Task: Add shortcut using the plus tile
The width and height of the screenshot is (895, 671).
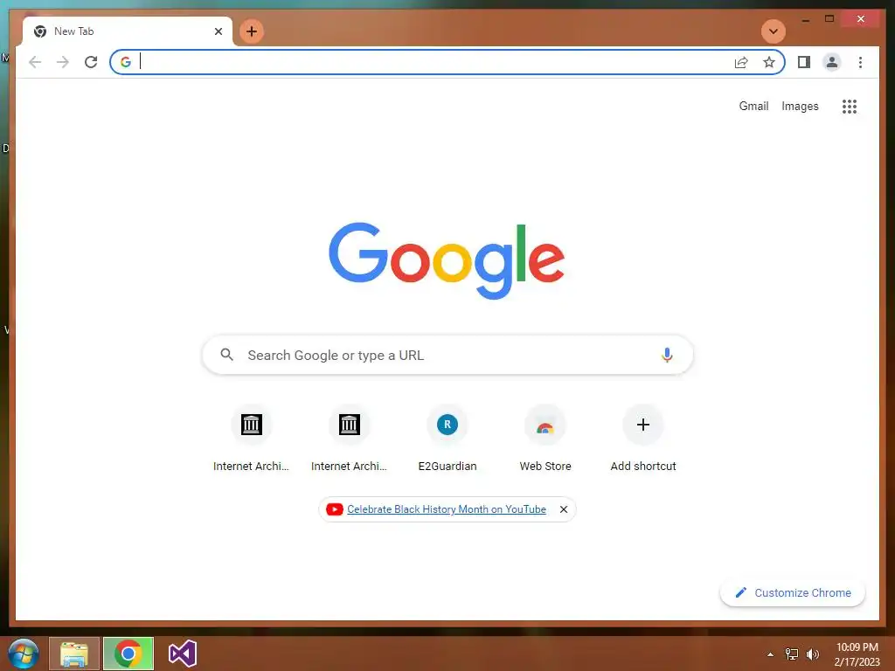Action: pyautogui.click(x=643, y=440)
